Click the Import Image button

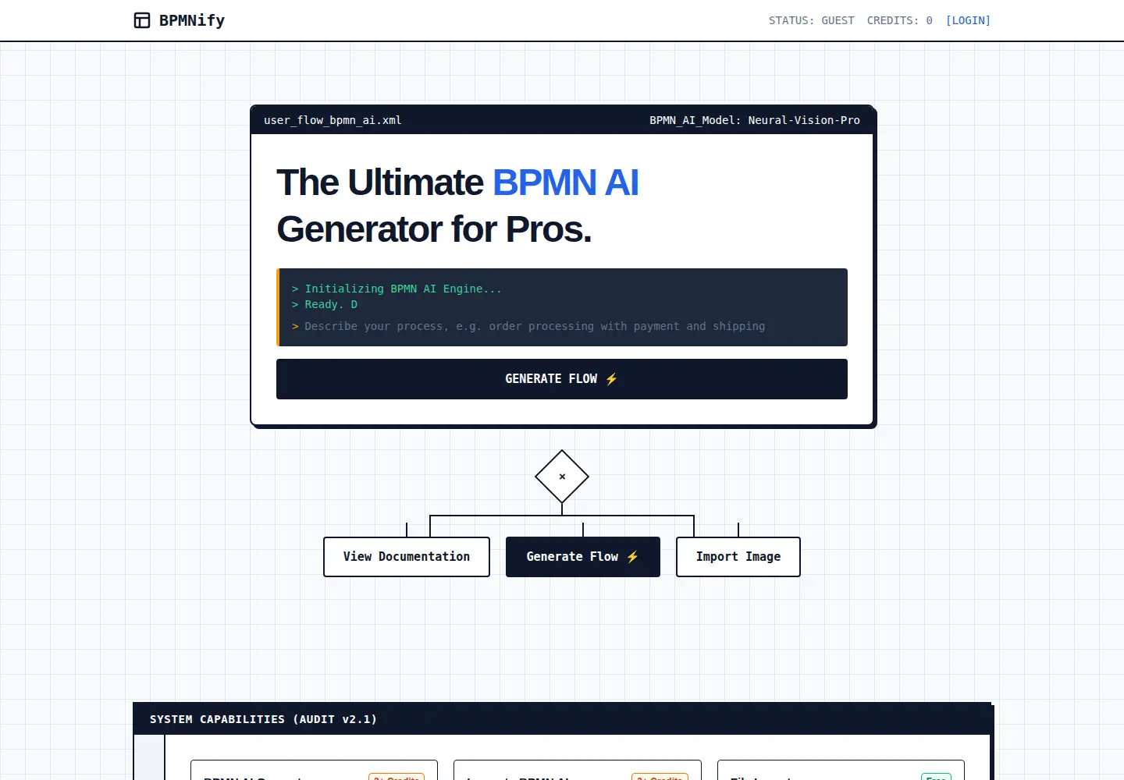(x=738, y=557)
